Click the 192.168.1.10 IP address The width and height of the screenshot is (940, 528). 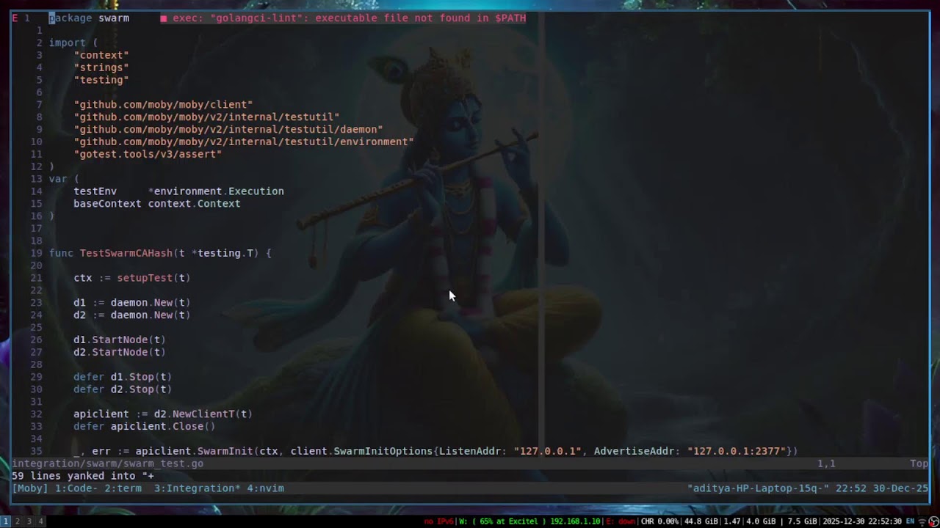pyautogui.click(x=575, y=521)
